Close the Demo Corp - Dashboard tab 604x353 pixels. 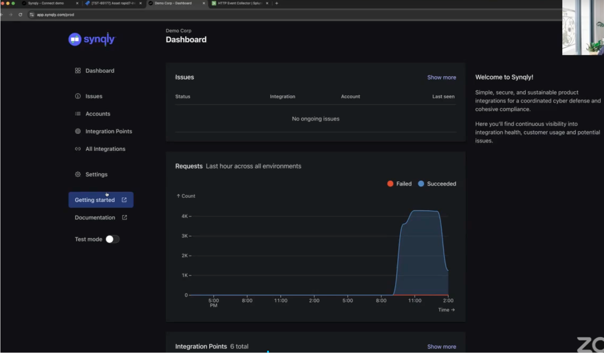coord(204,3)
